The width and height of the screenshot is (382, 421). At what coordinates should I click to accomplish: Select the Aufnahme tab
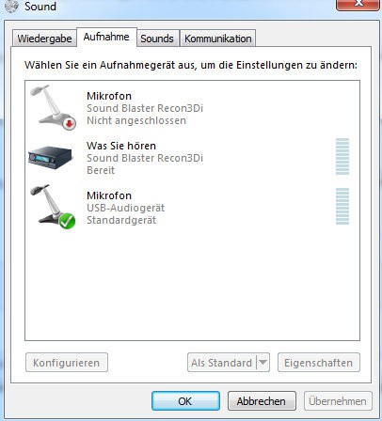(106, 37)
